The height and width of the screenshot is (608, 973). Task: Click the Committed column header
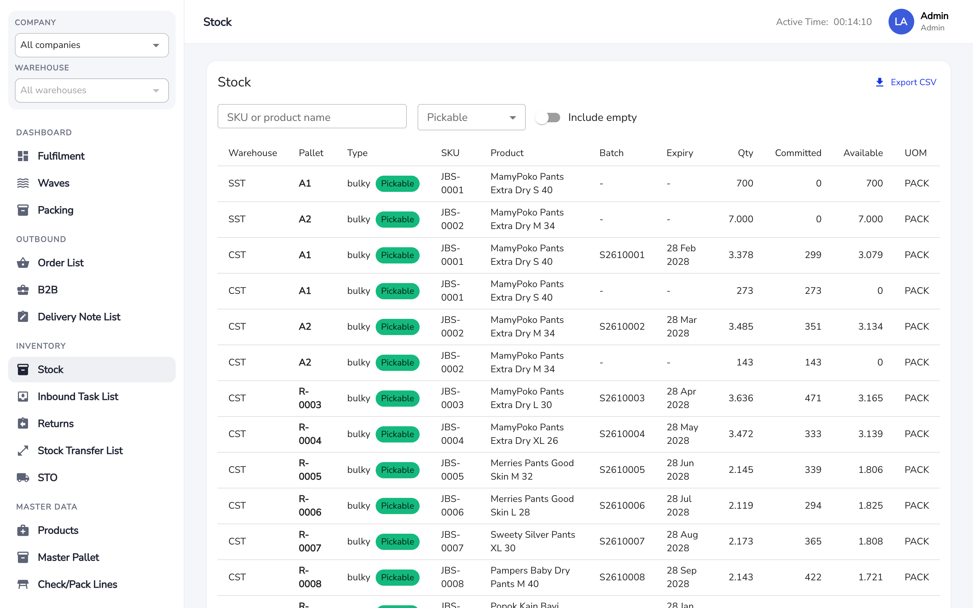798,153
